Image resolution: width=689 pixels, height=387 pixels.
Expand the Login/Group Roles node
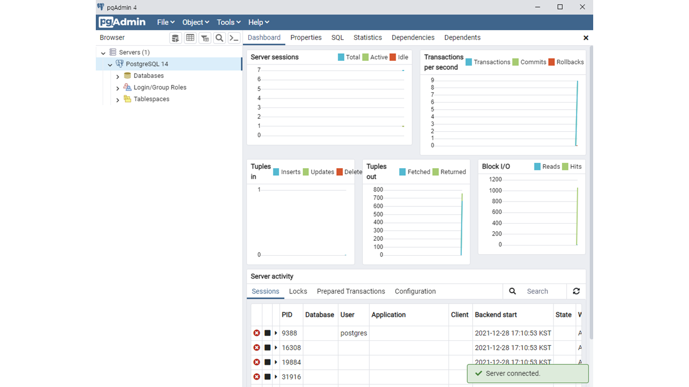[x=118, y=88]
